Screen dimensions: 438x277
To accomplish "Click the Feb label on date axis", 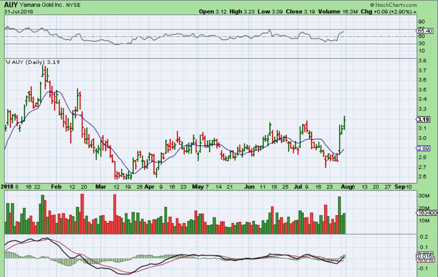I will coord(56,186).
